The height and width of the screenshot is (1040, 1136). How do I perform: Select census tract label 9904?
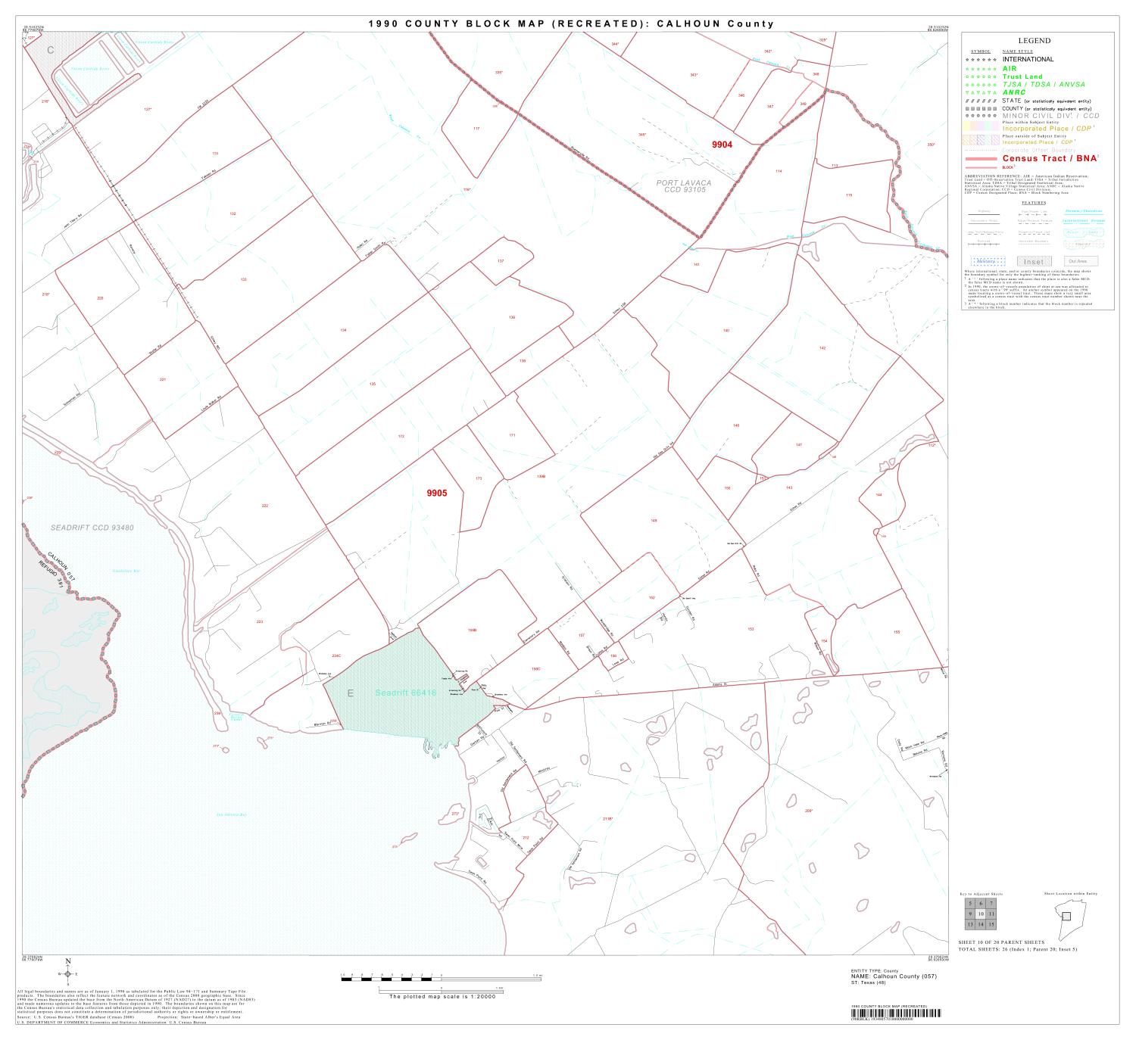tap(723, 144)
